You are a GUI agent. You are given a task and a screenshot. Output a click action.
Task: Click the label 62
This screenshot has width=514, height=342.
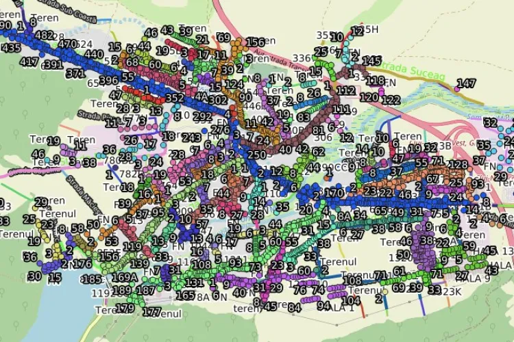[318, 152]
